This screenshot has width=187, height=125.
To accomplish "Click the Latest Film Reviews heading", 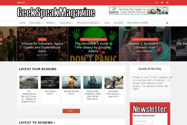I will tap(38, 69).
